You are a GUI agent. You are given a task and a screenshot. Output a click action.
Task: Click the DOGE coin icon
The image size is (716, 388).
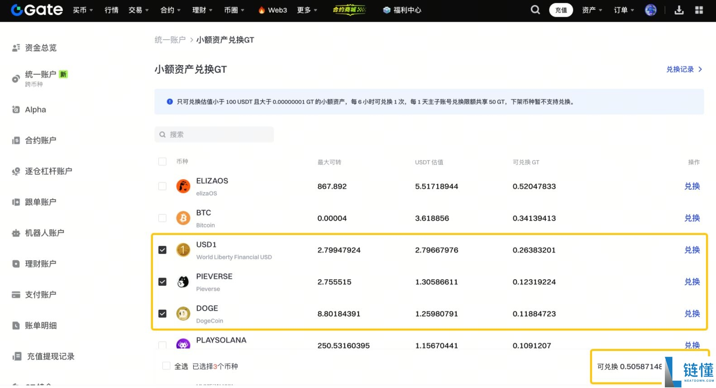point(183,313)
